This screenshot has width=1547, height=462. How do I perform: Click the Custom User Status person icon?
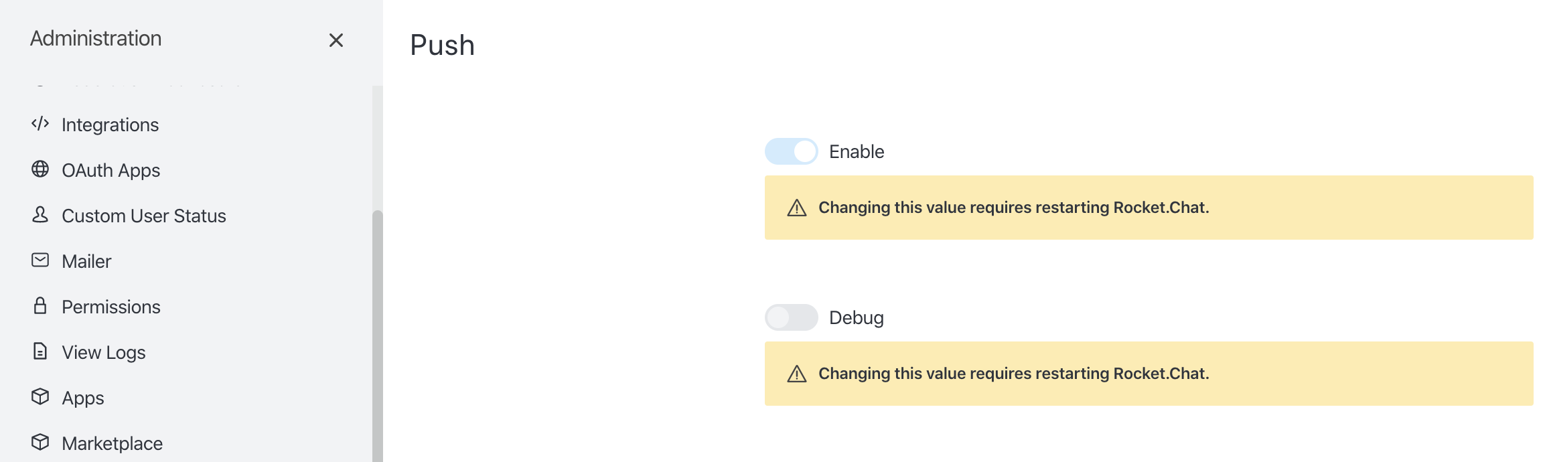coord(40,215)
